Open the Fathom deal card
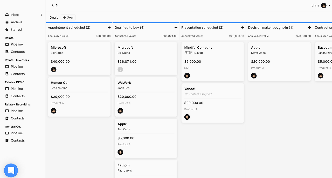 146,169
